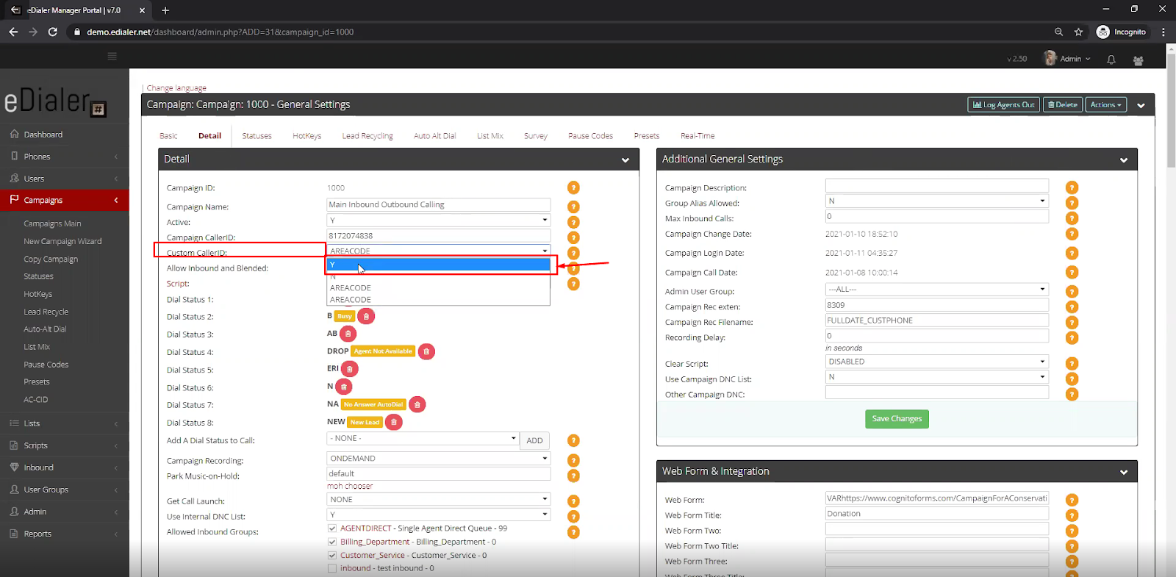This screenshot has height=577, width=1176.
Task: Delete the Busy dial status
Action: point(366,316)
